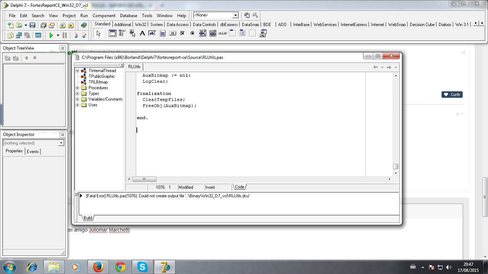Open the File menu

pos(12,16)
